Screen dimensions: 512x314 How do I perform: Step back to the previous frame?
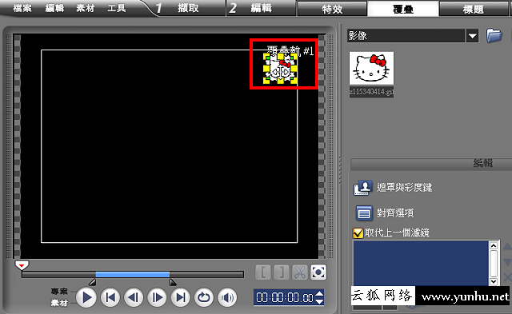pos(134,297)
